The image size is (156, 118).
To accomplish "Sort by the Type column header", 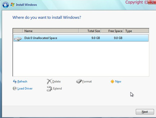I will [136, 31].
